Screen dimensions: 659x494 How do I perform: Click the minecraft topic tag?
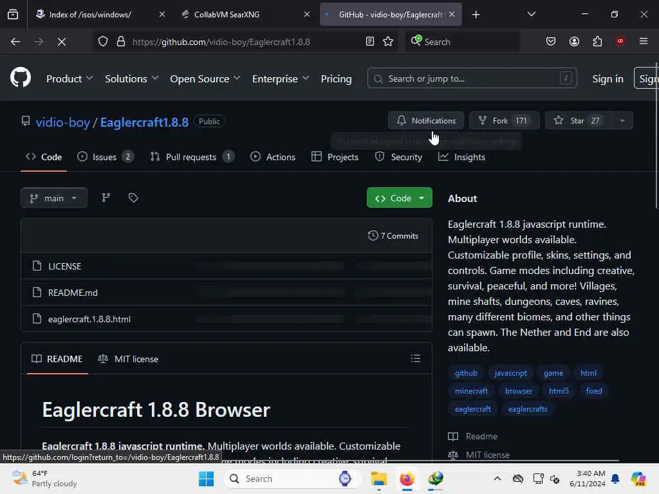[471, 390]
